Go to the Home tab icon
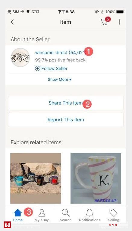 [18, 213]
